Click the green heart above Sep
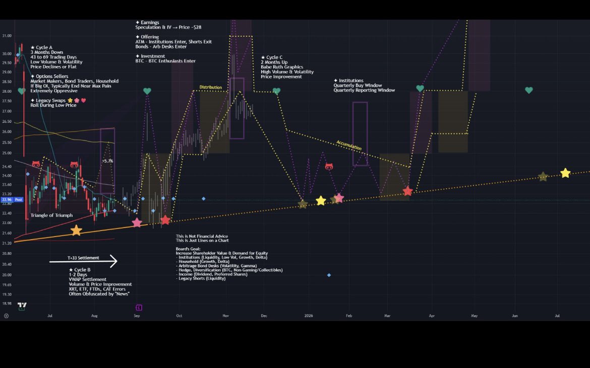 click(x=147, y=91)
